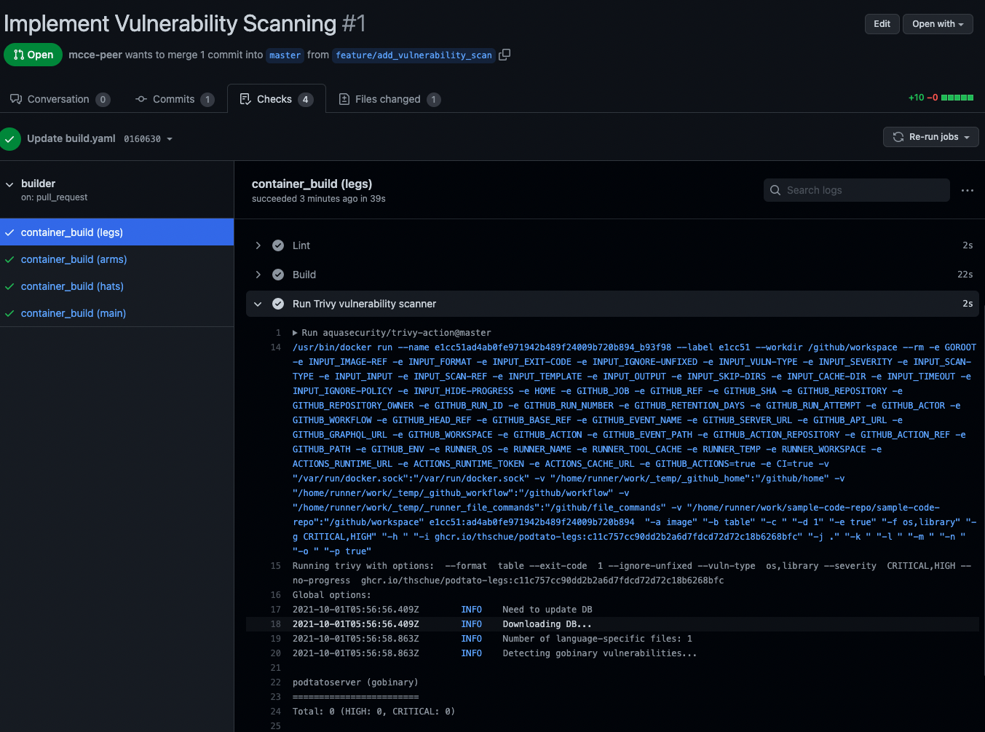Collapse the Run Trivy vulnerability scanner step
985x732 pixels.
(258, 304)
